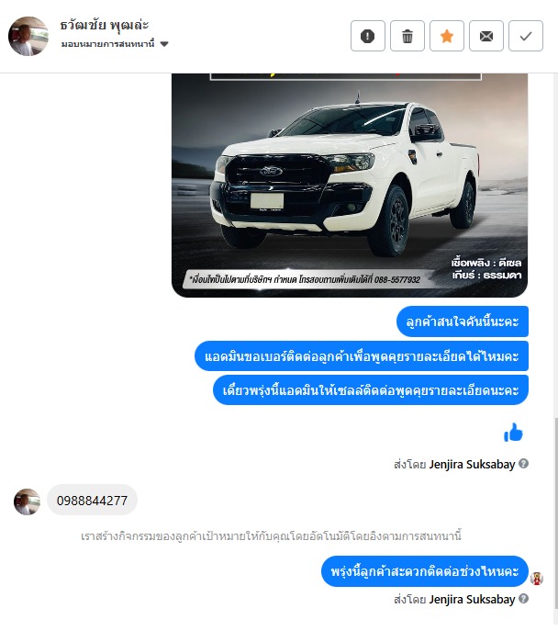The width and height of the screenshot is (558, 631).
Task: Delete conversation with trash can icon
Action: (x=407, y=36)
